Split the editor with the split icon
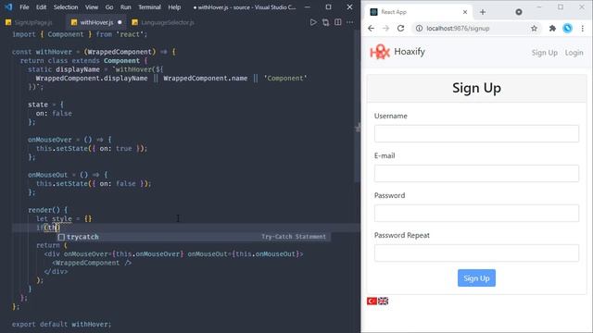 [x=338, y=22]
